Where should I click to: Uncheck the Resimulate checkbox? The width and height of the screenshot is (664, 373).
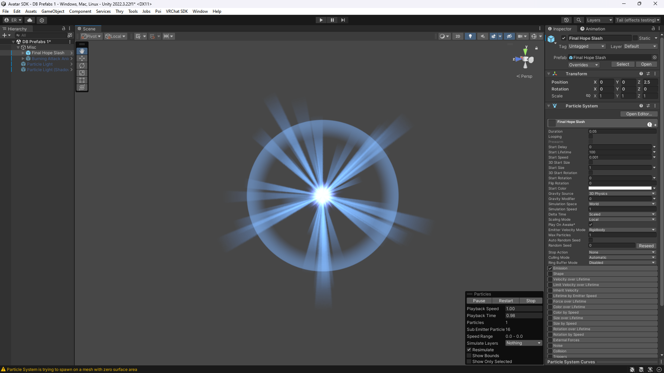click(x=469, y=350)
